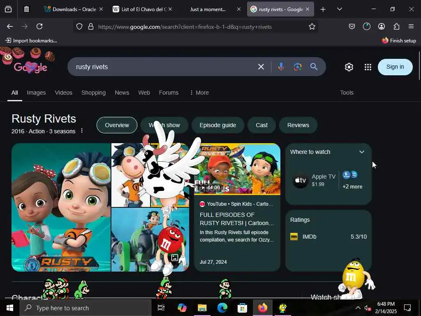The width and height of the screenshot is (421, 316).
Task: Open the large Rusty and Ruby image
Action: click(61, 207)
